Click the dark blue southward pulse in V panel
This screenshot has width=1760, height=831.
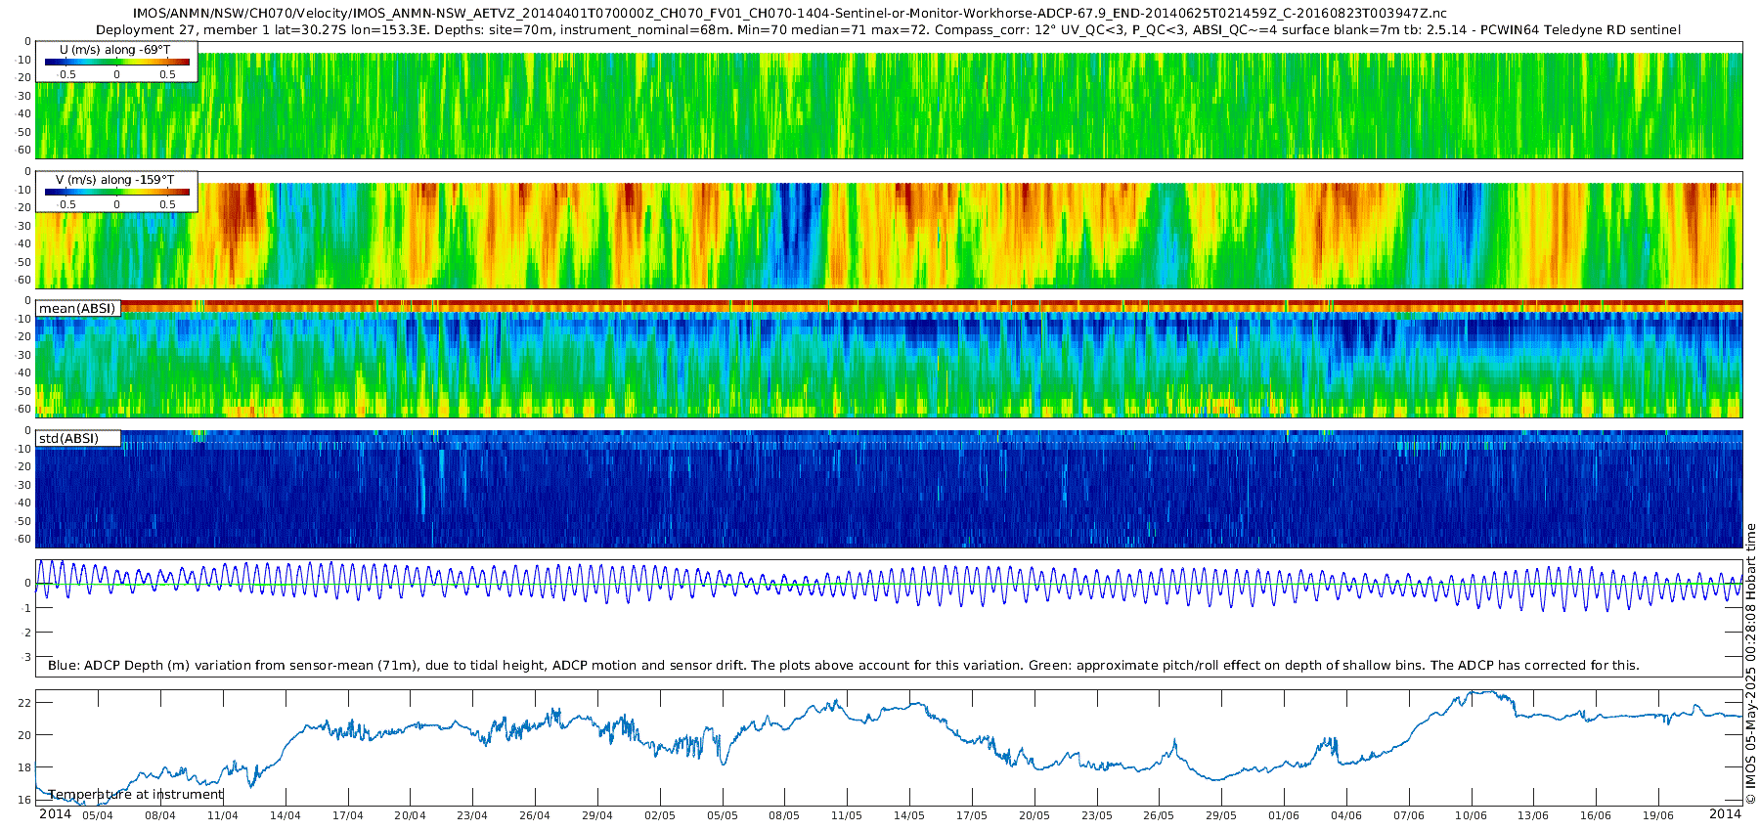(797, 230)
